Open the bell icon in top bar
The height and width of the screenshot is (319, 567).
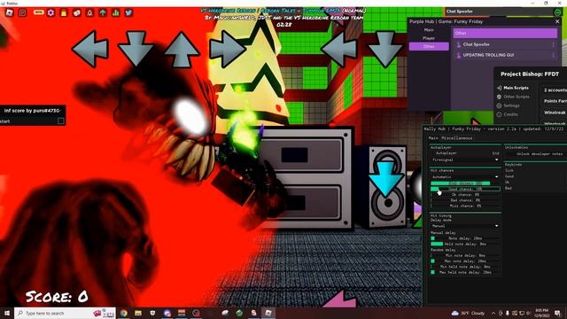[89, 13]
